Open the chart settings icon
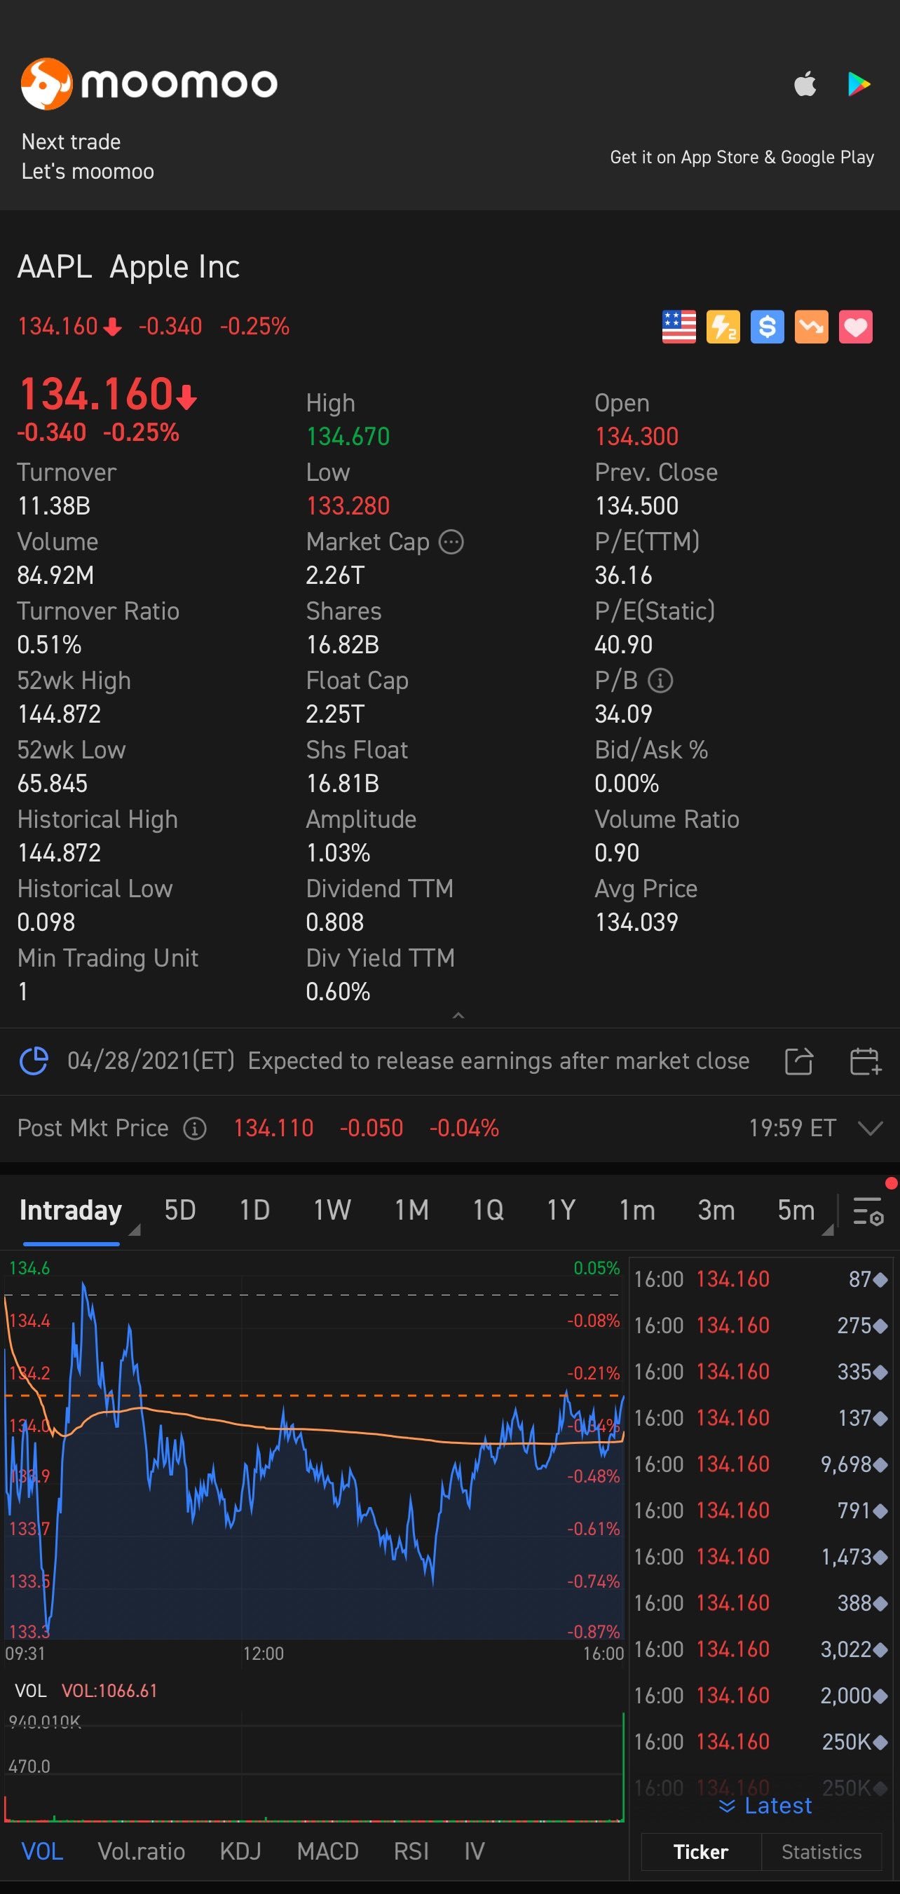900x1894 pixels. point(868,1211)
